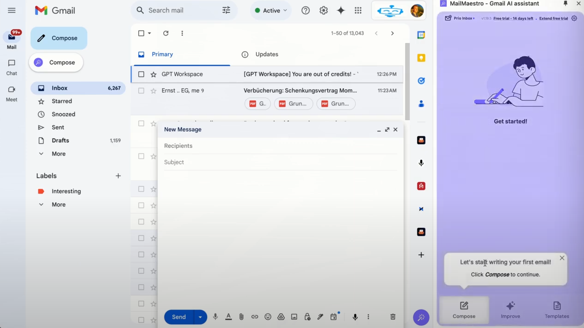The image size is (584, 328).
Task: Insert photo in new message
Action: click(x=294, y=317)
